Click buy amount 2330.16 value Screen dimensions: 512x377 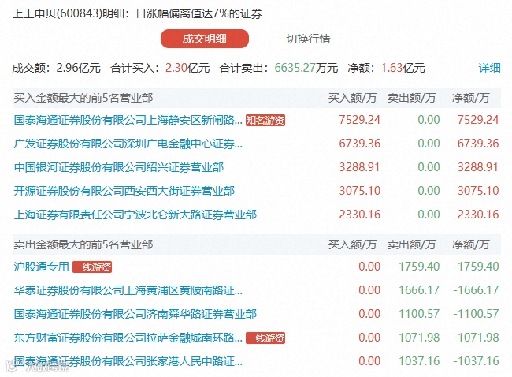pos(359,215)
